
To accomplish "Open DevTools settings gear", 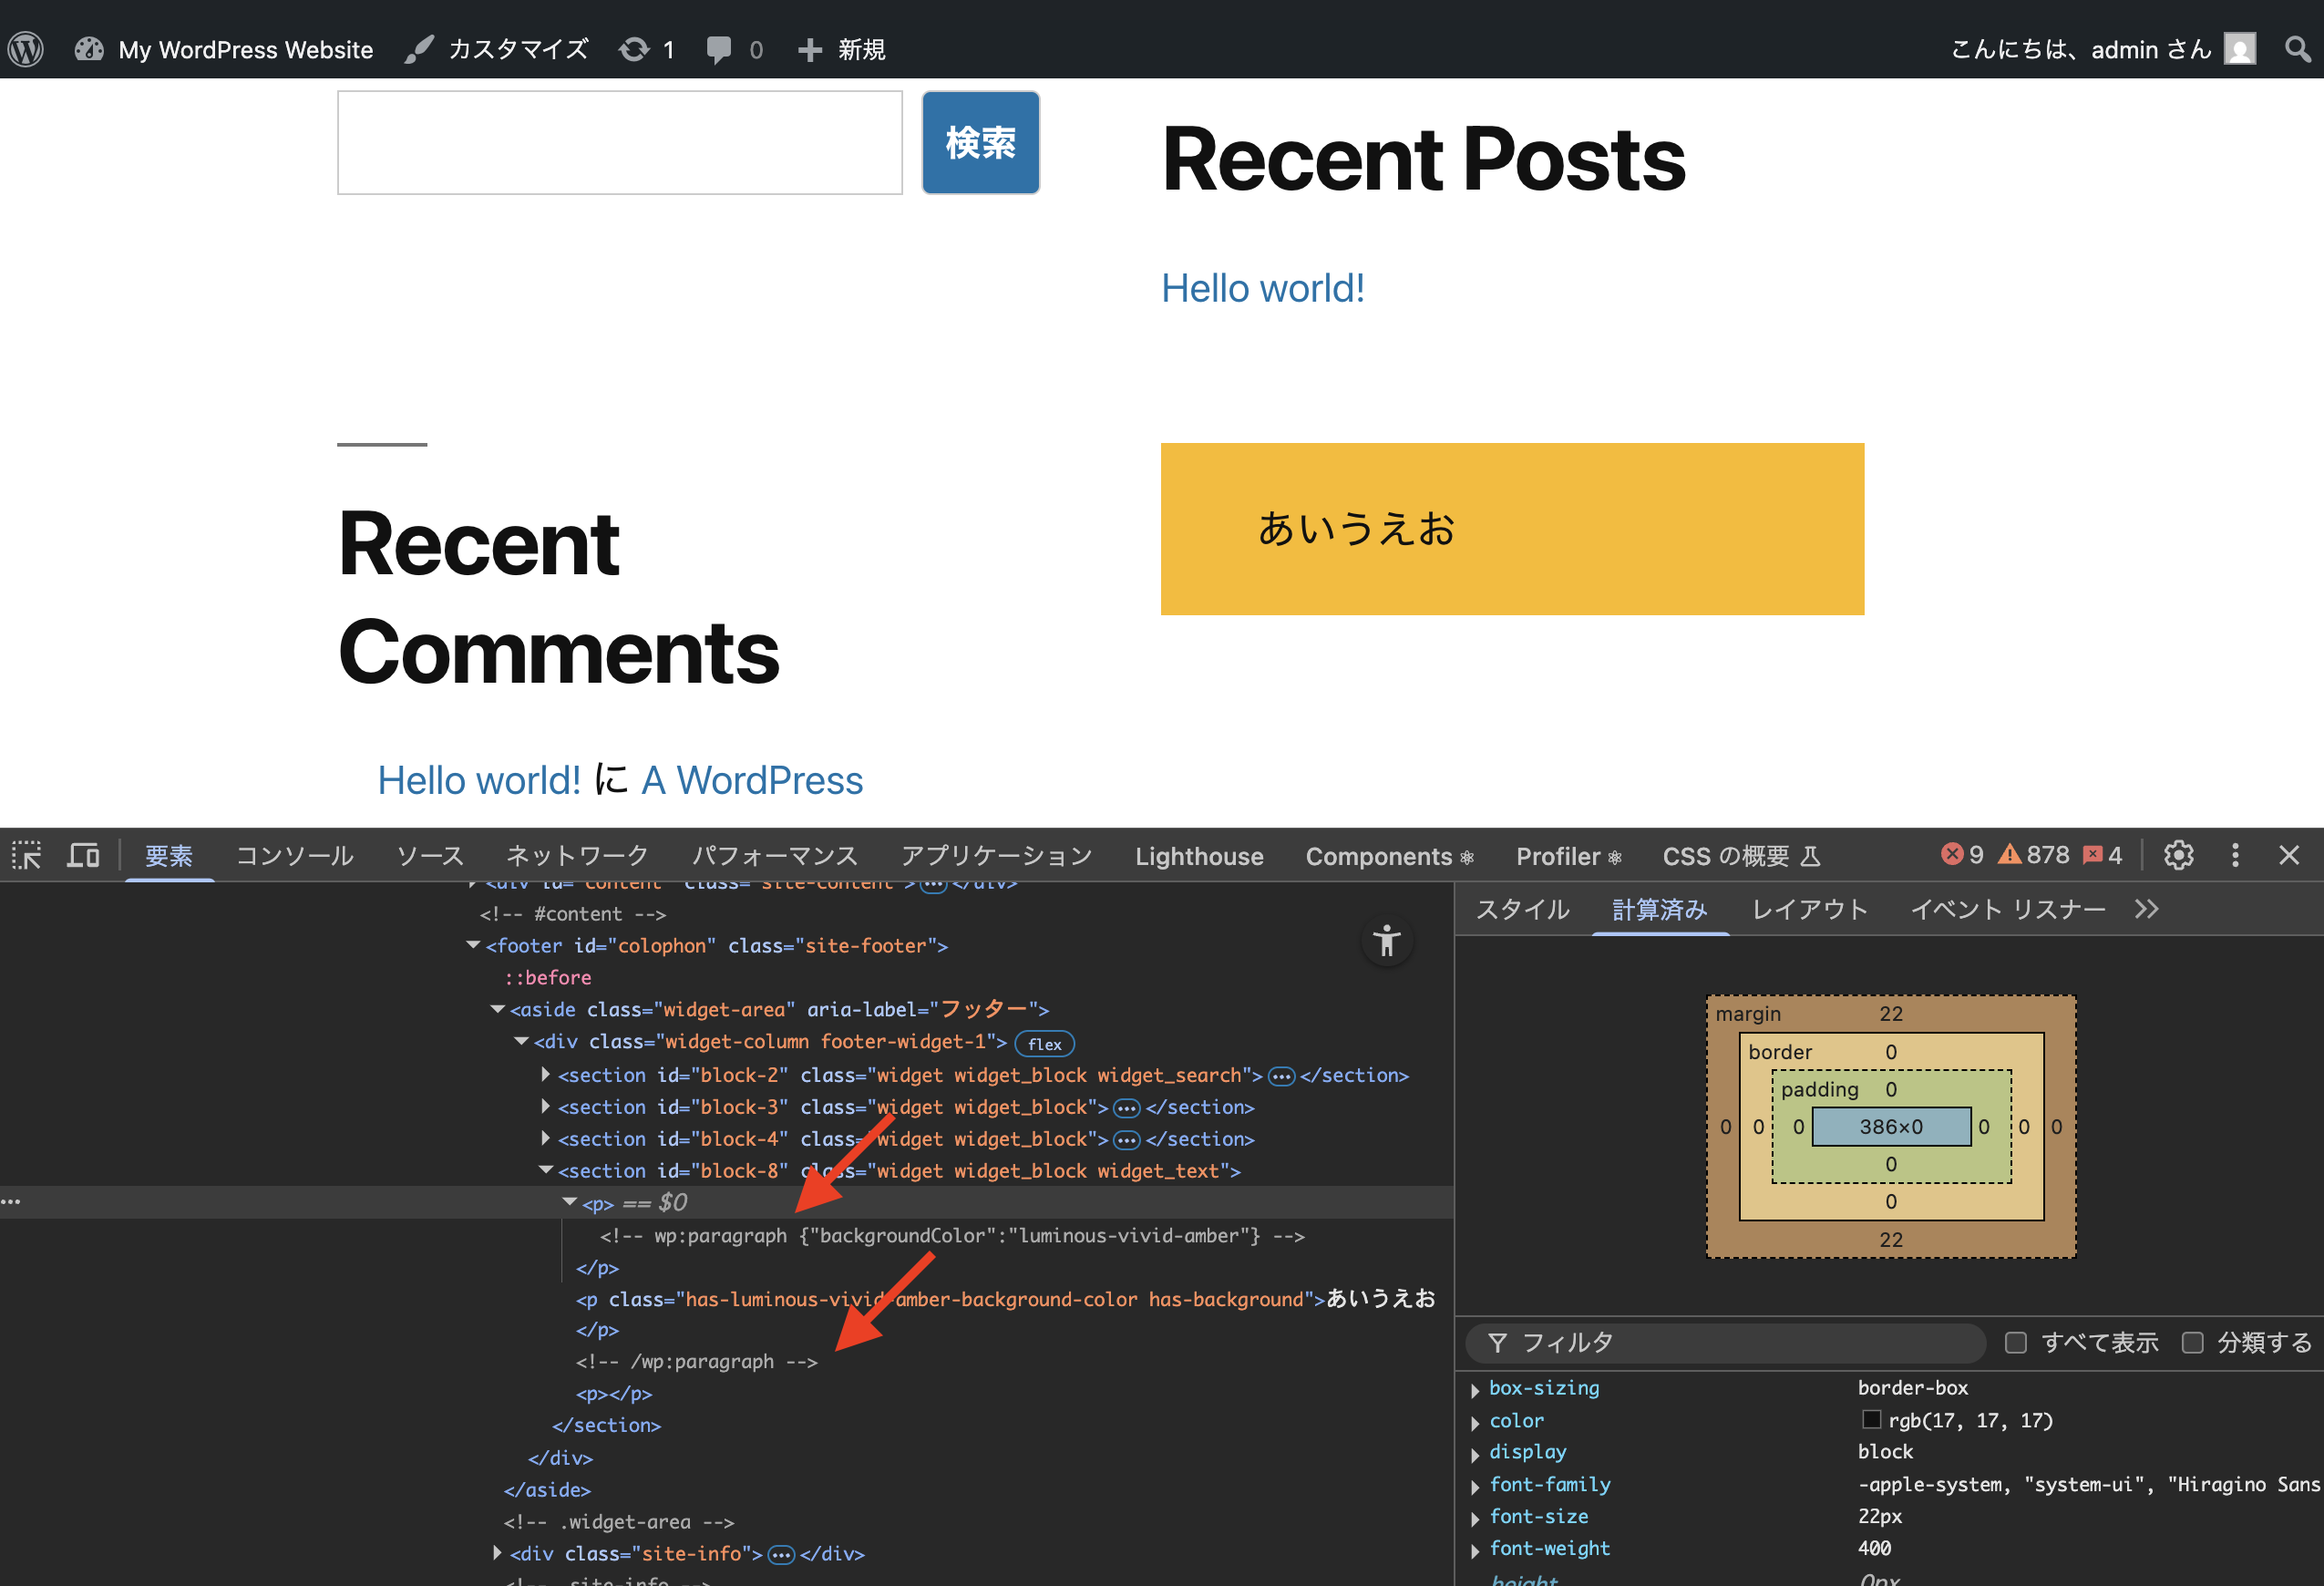I will pyautogui.click(x=2178, y=856).
